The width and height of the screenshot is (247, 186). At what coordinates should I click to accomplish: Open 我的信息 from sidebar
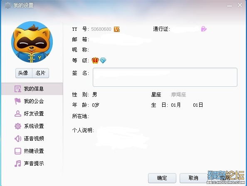pos(32,89)
